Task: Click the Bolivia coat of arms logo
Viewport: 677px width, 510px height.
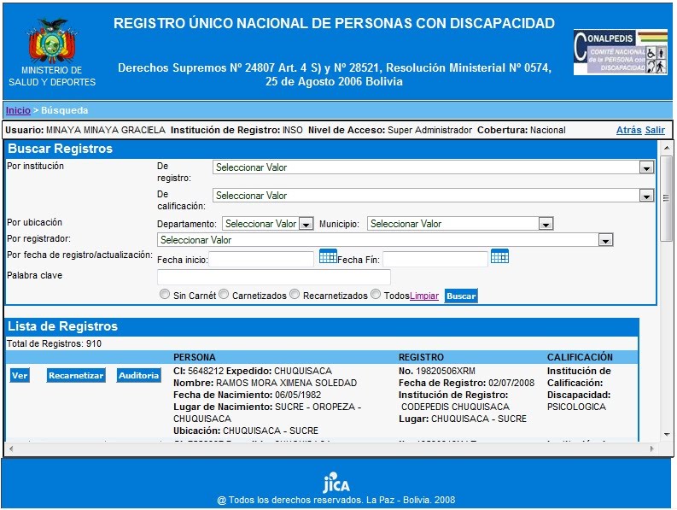Action: click(52, 41)
